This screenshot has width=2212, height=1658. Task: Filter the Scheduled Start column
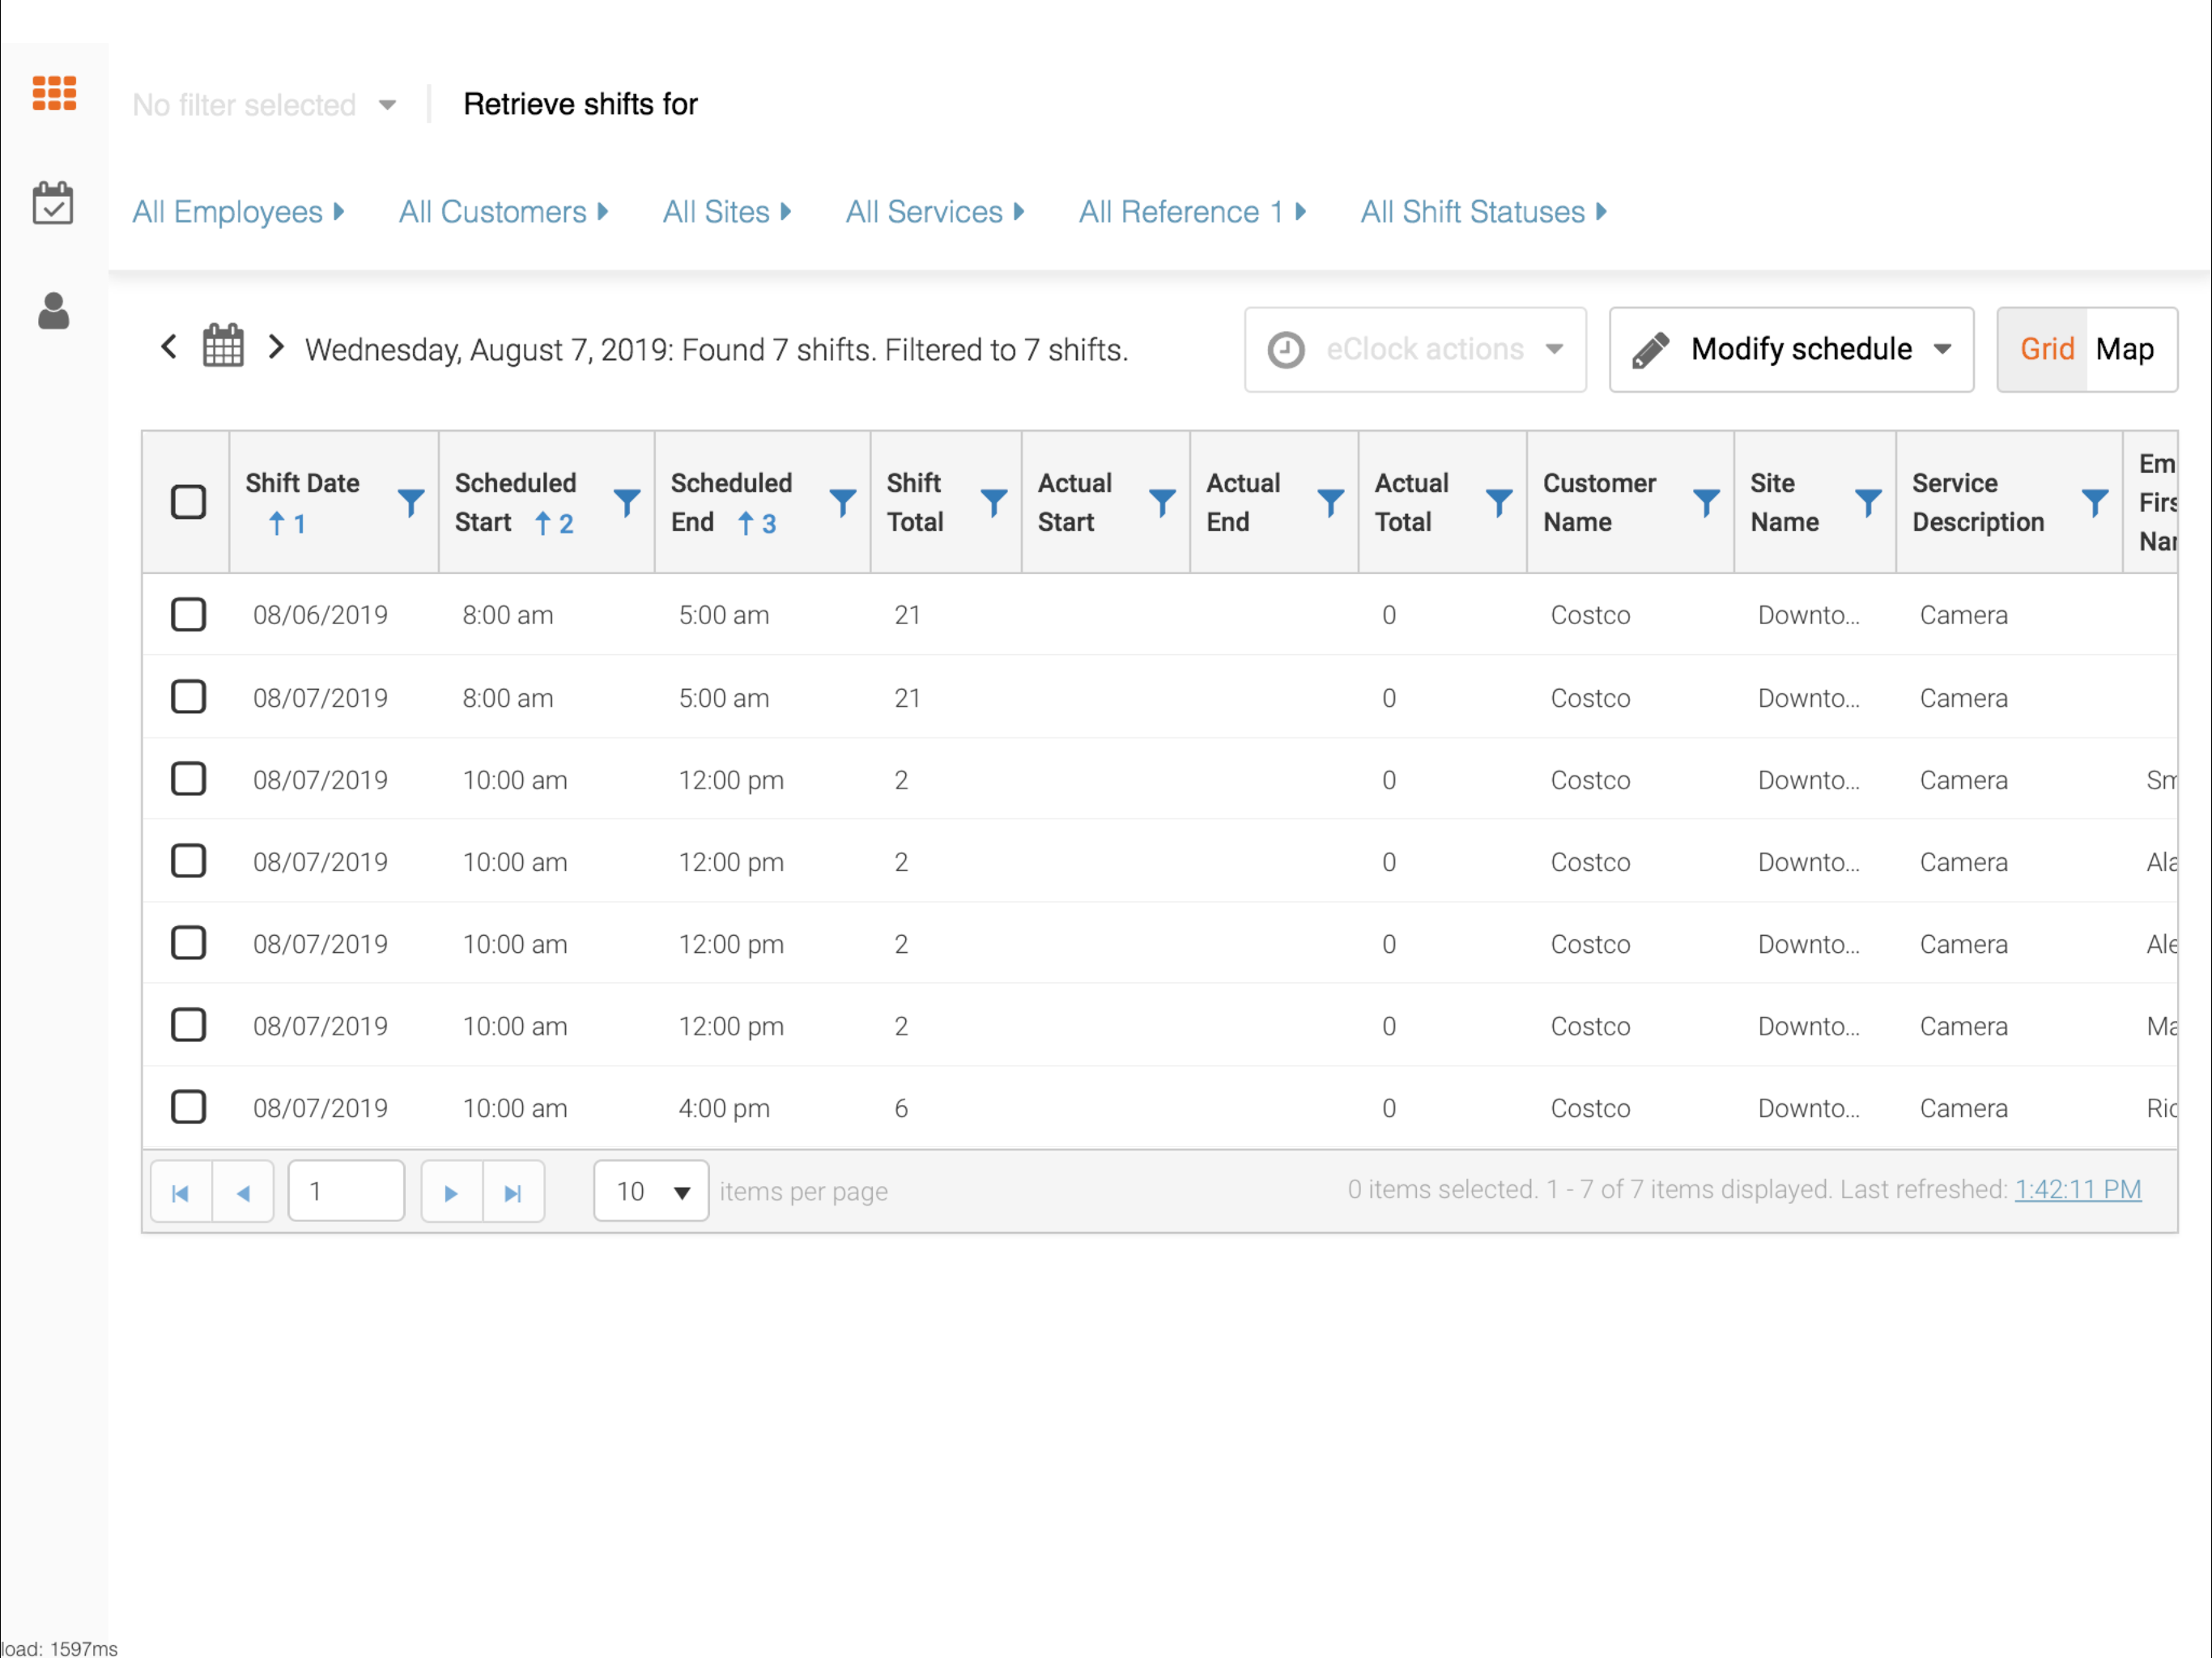pos(627,502)
